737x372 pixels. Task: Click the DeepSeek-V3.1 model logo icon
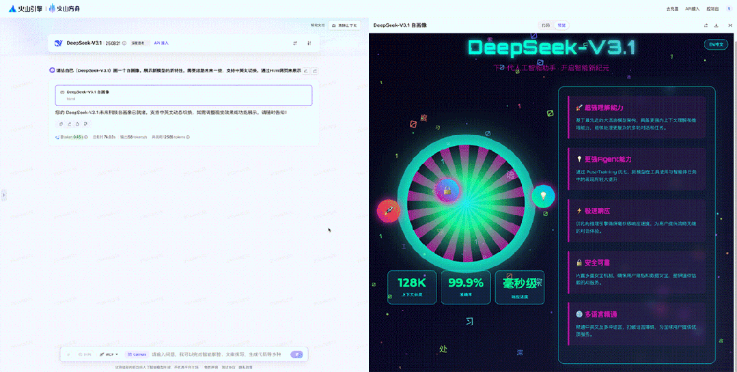coord(58,43)
